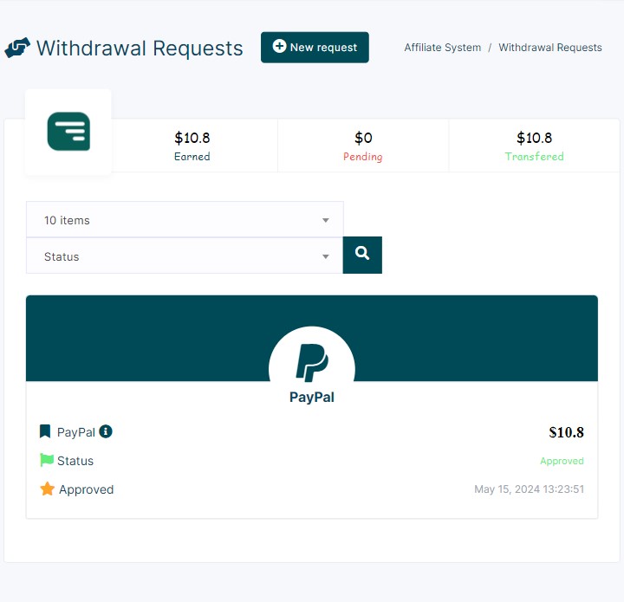The width and height of the screenshot is (624, 602).
Task: Click the PayPal logo circle
Action: click(312, 363)
